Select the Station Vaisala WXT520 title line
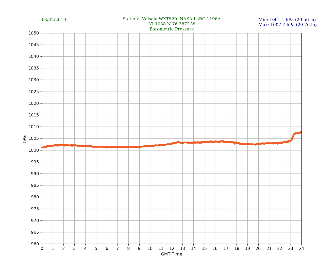 tap(171, 19)
